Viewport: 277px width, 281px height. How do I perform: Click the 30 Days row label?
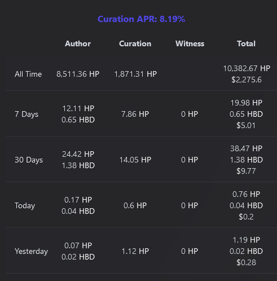[29, 160]
